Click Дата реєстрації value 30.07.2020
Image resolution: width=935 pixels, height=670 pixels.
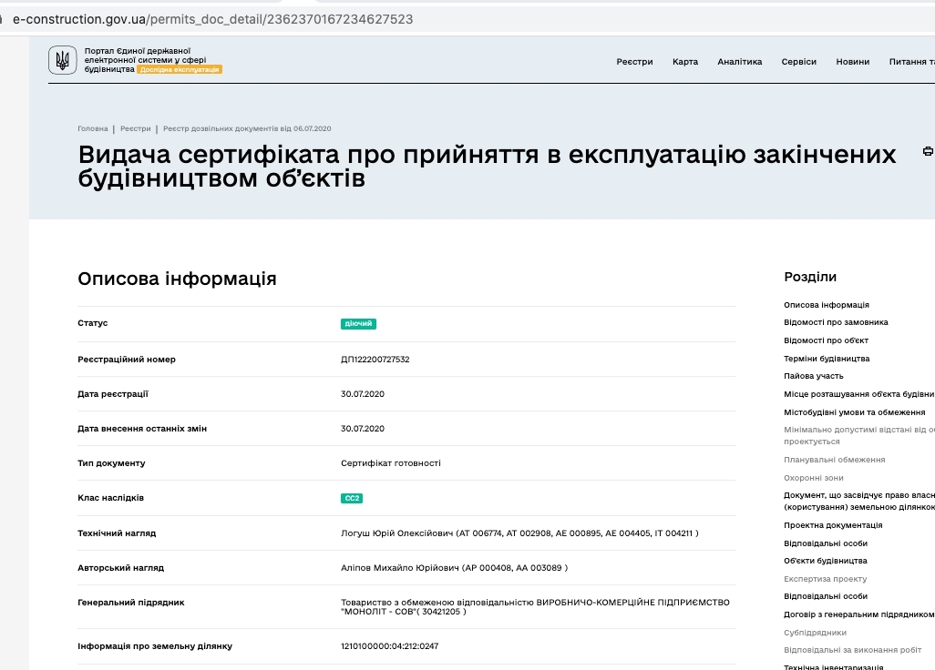click(x=363, y=393)
